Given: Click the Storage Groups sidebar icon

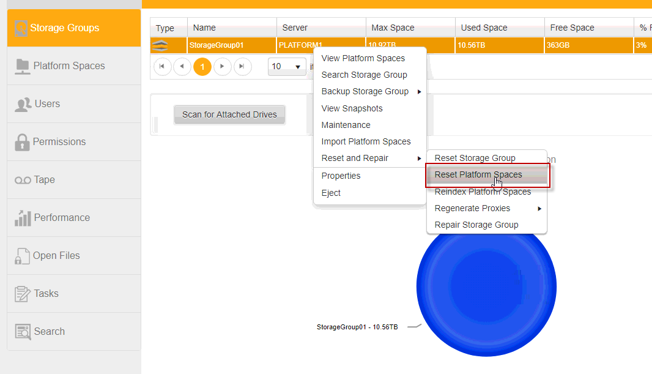Looking at the screenshot, I should click(21, 28).
